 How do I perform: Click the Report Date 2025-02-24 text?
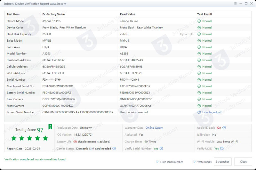point(23,149)
